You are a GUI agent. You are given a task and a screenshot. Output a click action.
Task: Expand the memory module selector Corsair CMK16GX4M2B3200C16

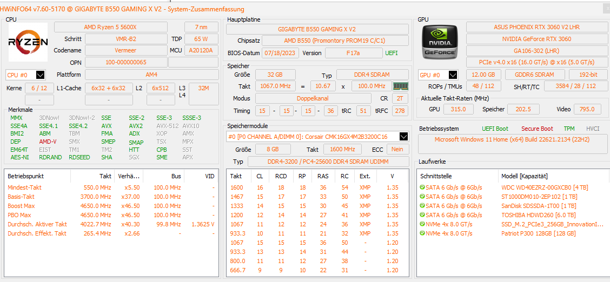pos(404,136)
